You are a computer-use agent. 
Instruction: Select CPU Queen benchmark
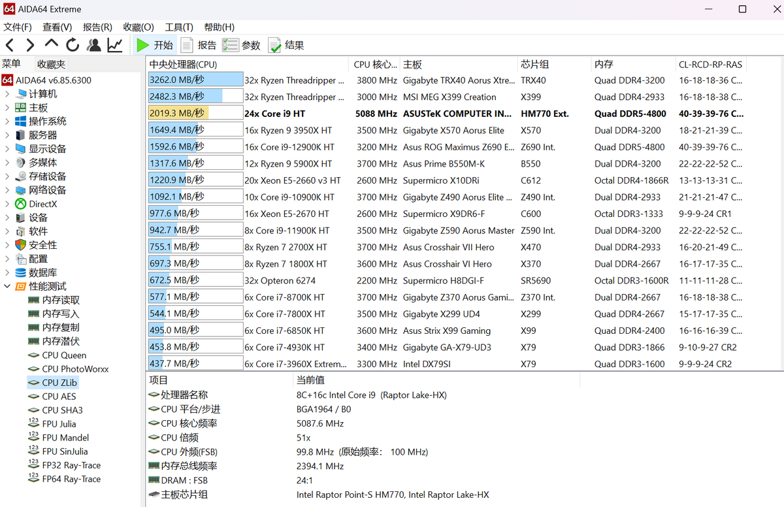tap(57, 355)
